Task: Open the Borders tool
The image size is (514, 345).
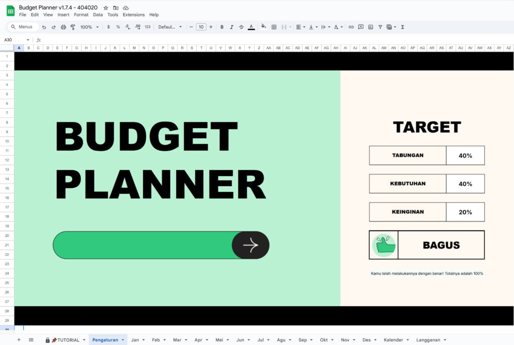Action: pos(274,27)
